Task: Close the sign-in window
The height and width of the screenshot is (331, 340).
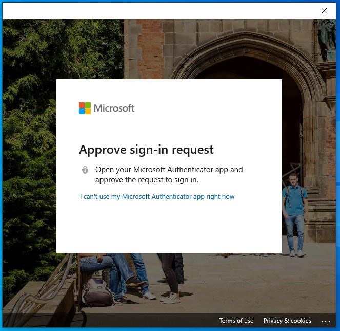Action: tap(324, 11)
